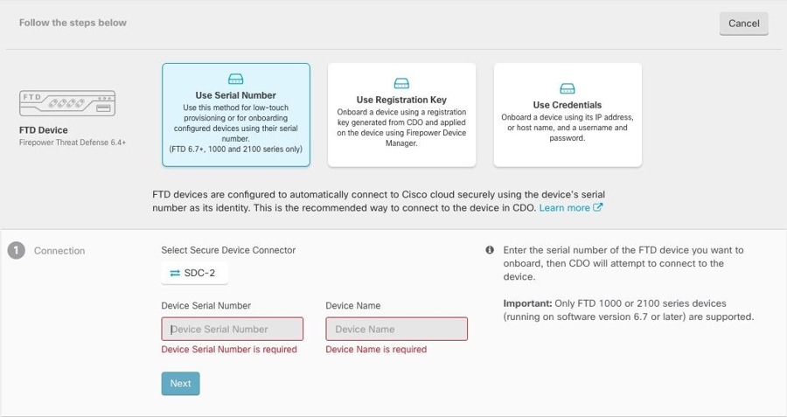Screen dimensions: 787x417
Task: Click the 'Follow the steps below' heading
Action: pos(73,23)
